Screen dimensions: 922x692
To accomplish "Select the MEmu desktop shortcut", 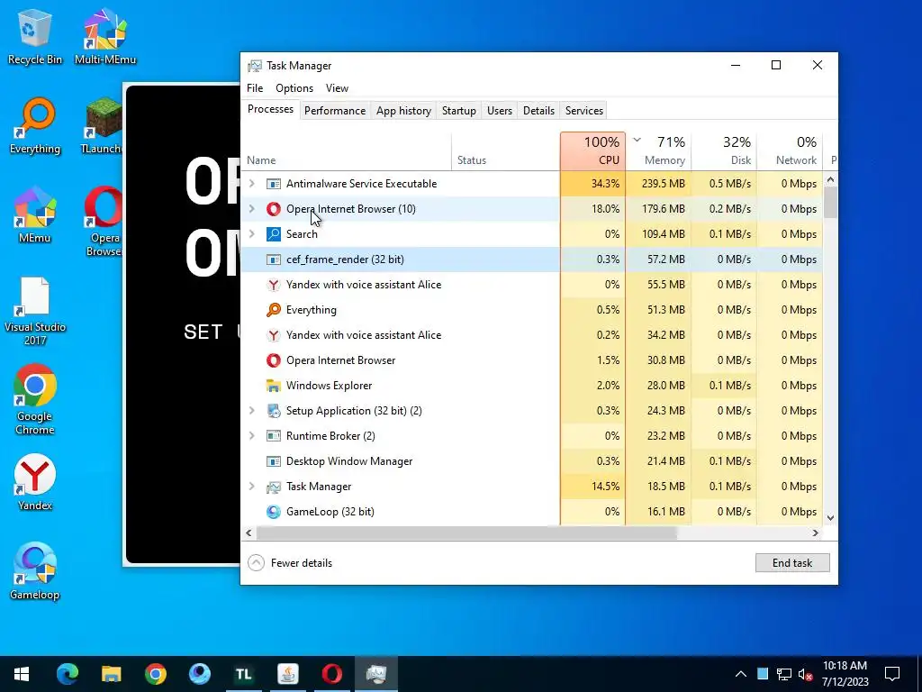I will (x=35, y=215).
